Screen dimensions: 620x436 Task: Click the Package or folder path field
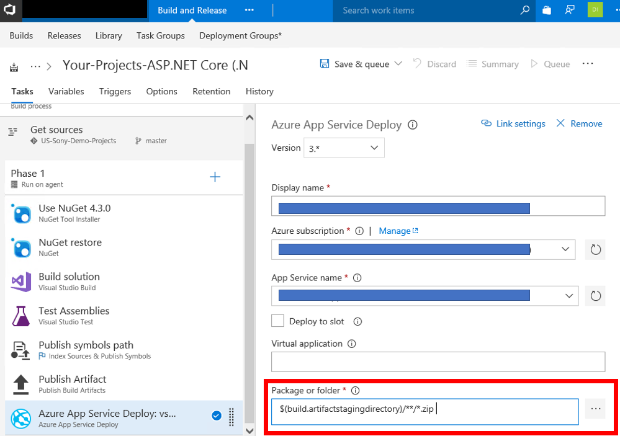click(425, 411)
